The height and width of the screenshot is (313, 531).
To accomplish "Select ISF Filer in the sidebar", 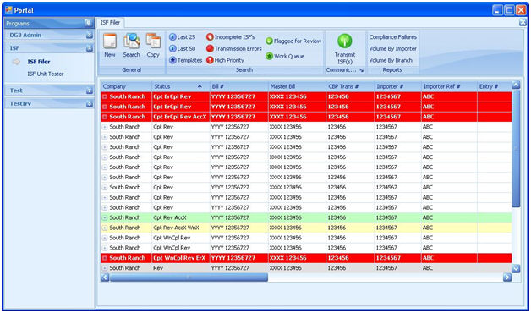I will point(39,62).
